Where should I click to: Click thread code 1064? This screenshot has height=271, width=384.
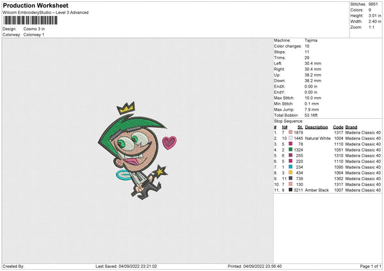339,173
